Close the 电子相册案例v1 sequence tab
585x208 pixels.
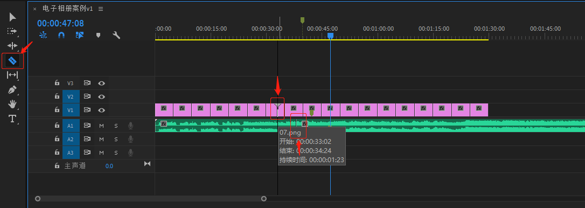pyautogui.click(x=34, y=9)
